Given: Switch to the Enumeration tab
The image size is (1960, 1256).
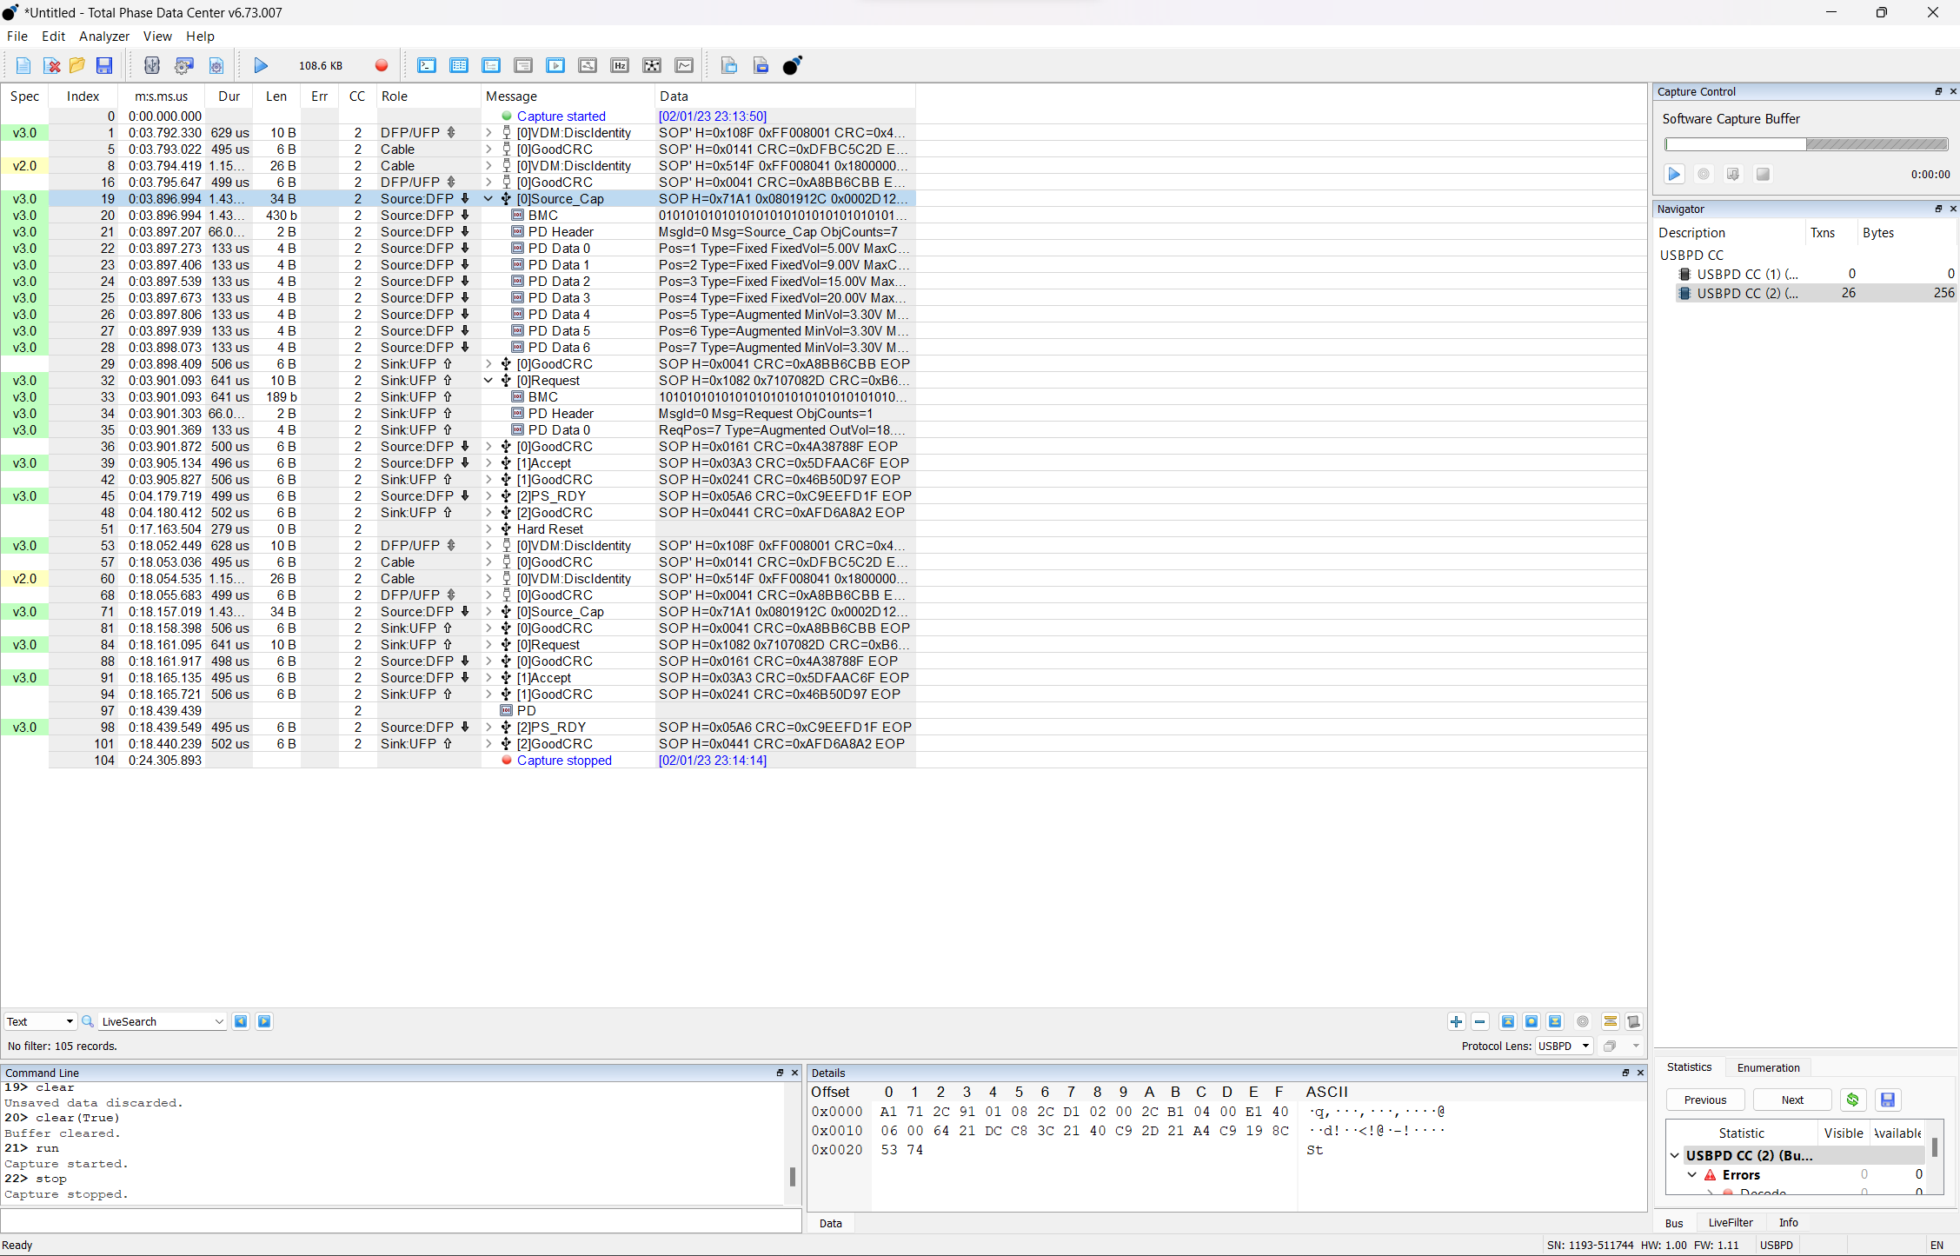Looking at the screenshot, I should click(1767, 1067).
